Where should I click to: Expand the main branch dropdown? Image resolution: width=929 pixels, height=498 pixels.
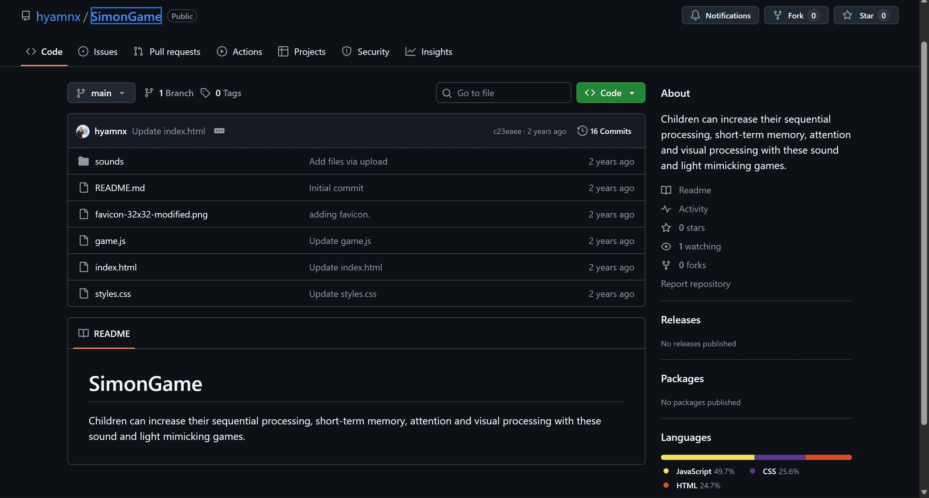[101, 93]
